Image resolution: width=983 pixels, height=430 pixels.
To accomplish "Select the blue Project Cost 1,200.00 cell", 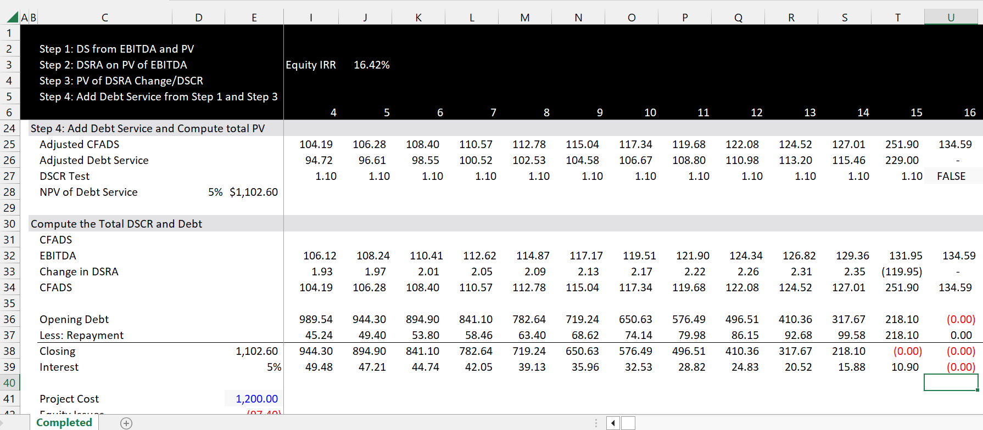I will click(x=254, y=399).
